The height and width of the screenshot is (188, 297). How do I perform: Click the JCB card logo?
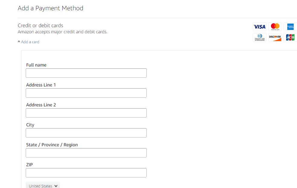[290, 37]
